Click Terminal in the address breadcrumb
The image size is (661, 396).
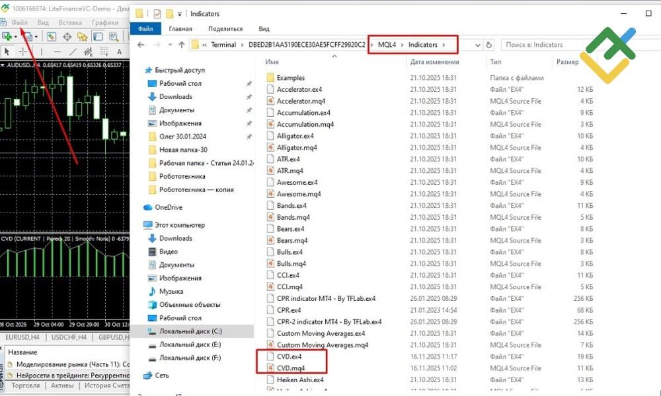pyautogui.click(x=223, y=45)
